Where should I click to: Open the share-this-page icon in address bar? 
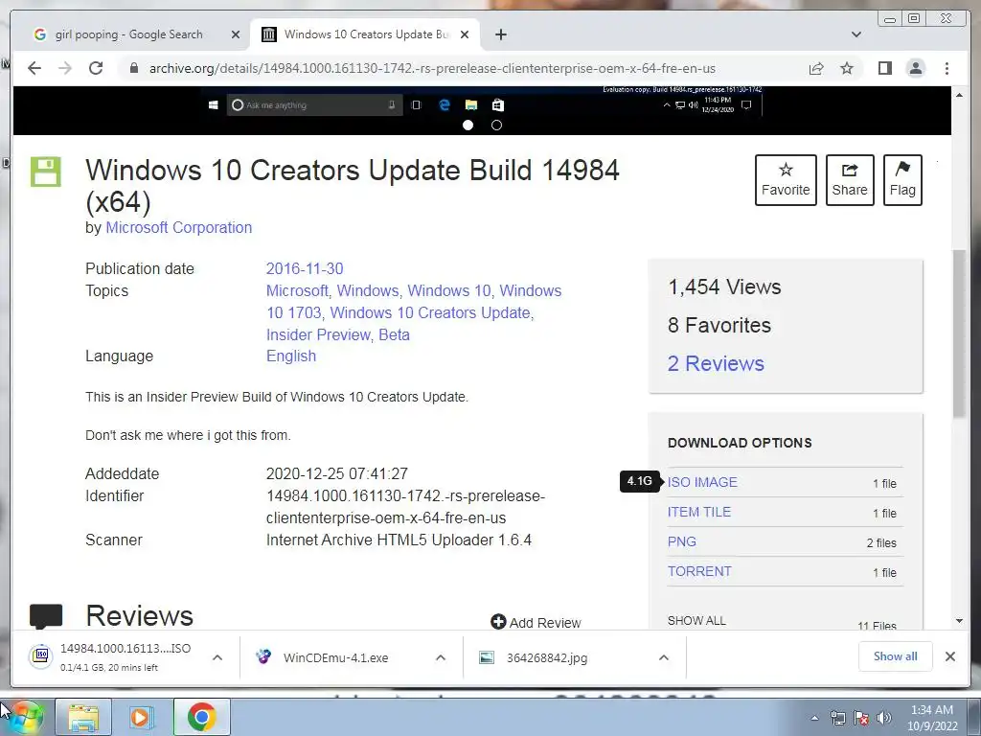[816, 68]
